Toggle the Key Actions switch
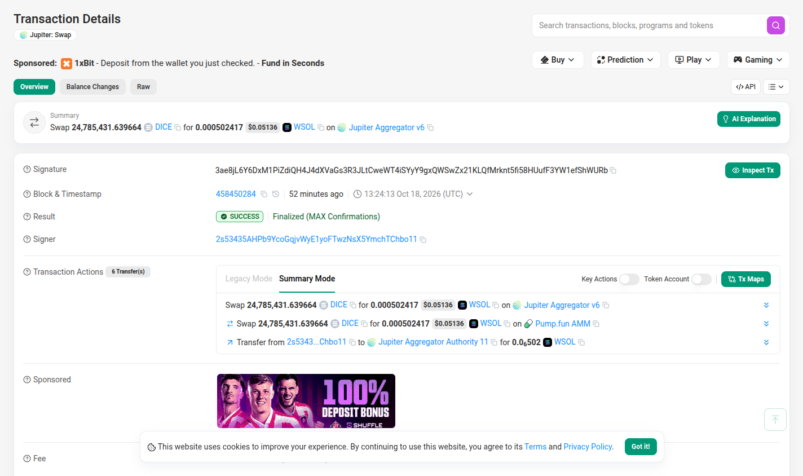Viewport: 803px width, 476px height. point(629,279)
